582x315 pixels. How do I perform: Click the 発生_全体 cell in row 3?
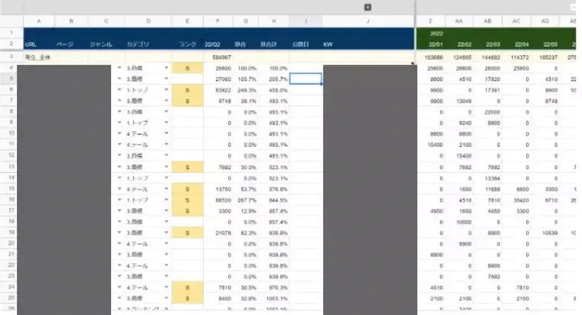click(38, 57)
